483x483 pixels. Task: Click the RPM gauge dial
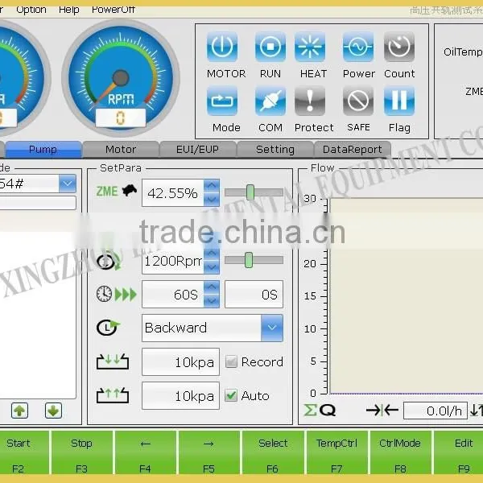click(121, 77)
